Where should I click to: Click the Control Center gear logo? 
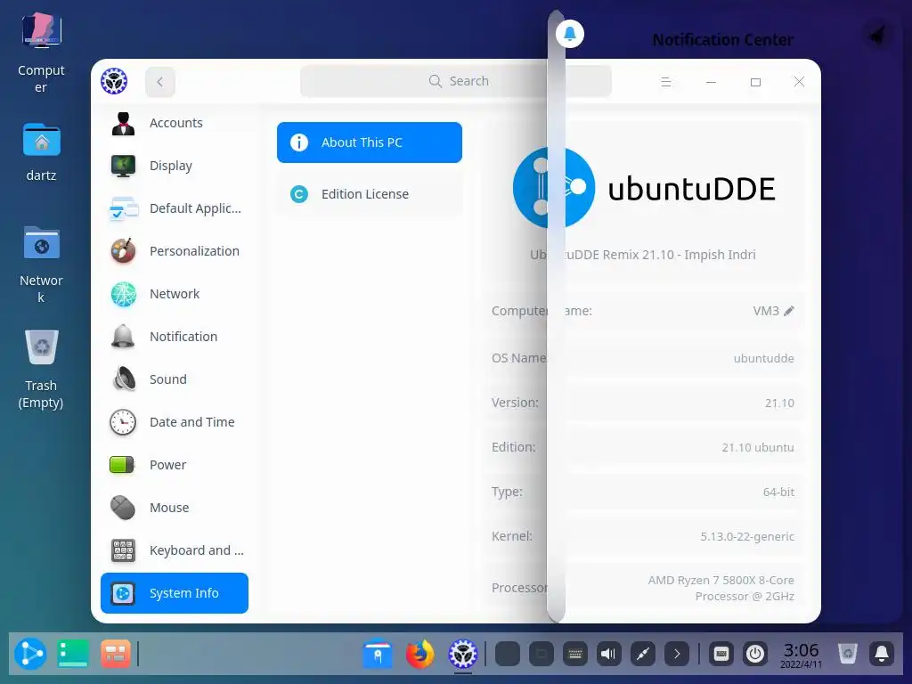tap(114, 81)
